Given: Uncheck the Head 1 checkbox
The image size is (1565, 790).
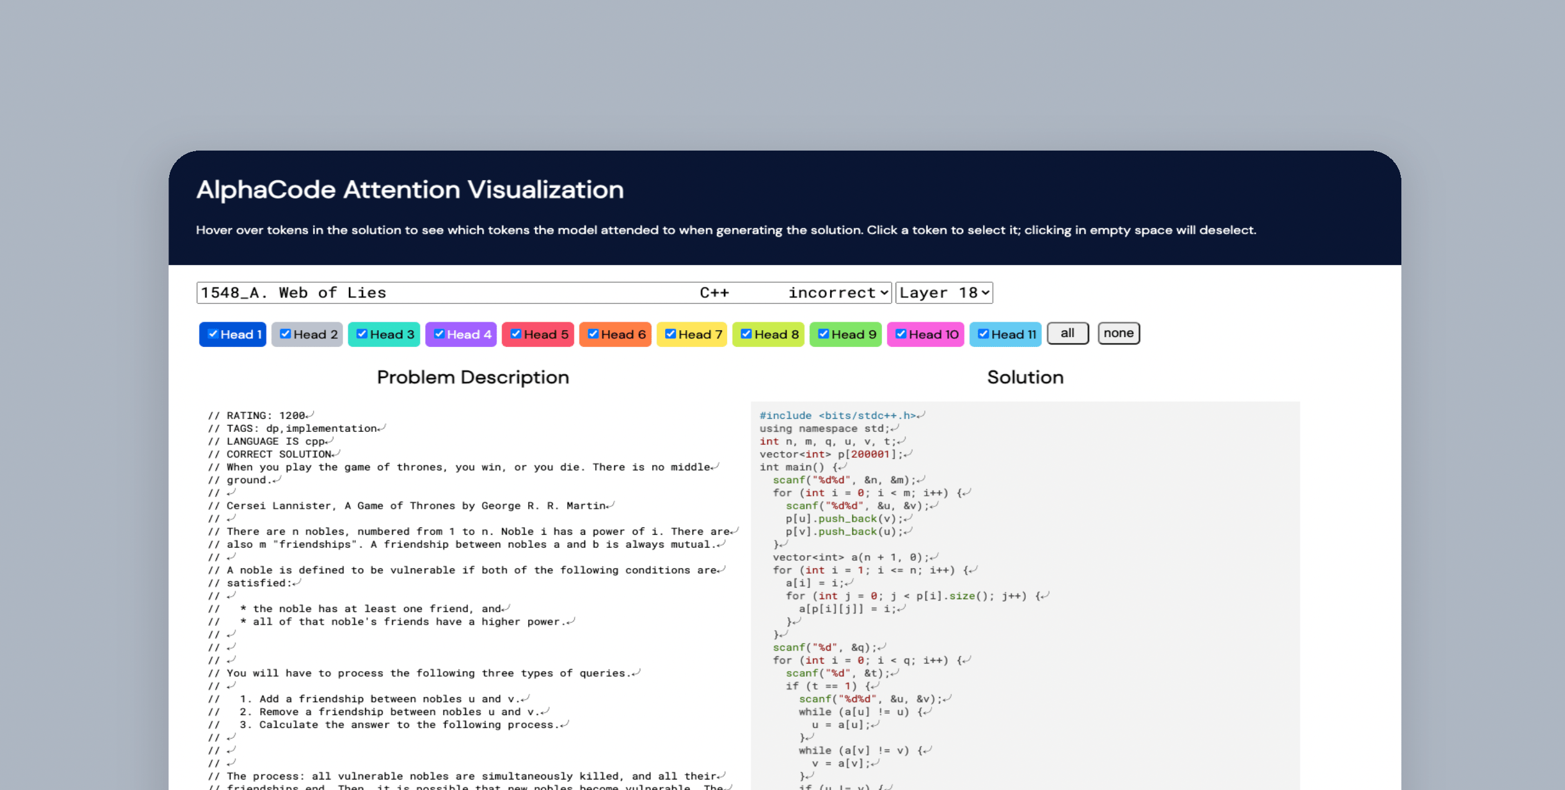Looking at the screenshot, I should (214, 334).
